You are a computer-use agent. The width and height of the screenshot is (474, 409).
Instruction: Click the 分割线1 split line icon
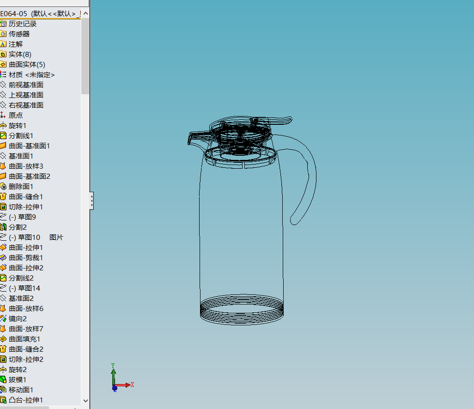(3, 136)
